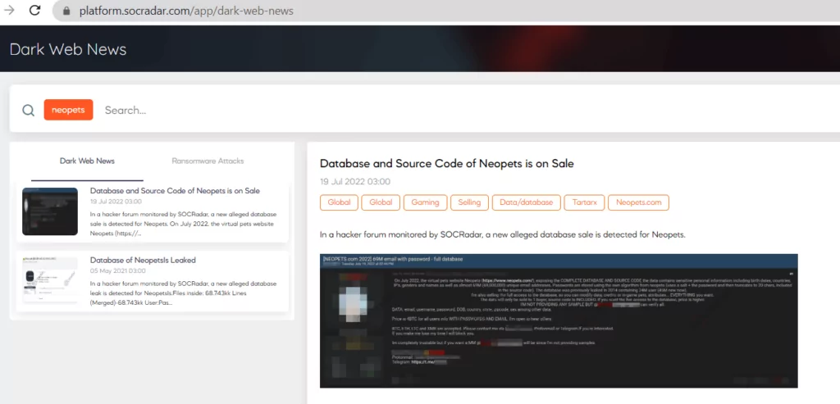Open thumbnail of Neopets Source Code sale item
This screenshot has height=404, width=840.
(x=50, y=211)
